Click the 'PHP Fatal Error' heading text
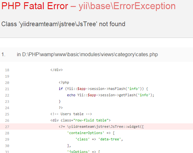The width and height of the screenshot is (193, 153). 35,6
